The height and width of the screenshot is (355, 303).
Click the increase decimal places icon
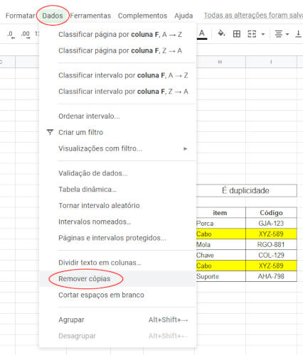coord(26,34)
